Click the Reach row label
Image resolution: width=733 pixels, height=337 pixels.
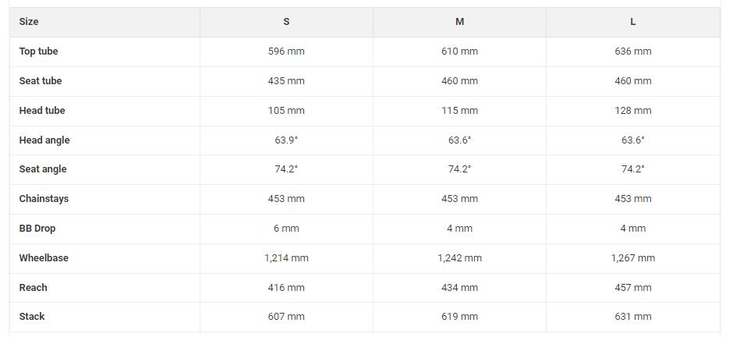pyautogui.click(x=34, y=287)
